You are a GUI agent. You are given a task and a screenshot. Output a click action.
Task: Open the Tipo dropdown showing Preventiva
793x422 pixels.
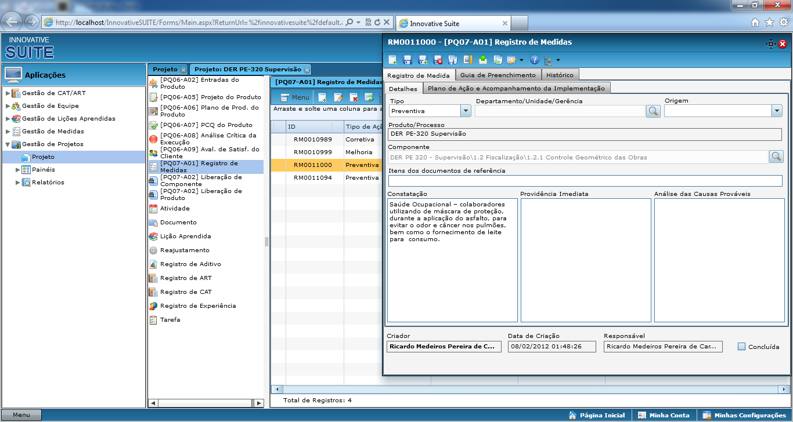coord(465,111)
